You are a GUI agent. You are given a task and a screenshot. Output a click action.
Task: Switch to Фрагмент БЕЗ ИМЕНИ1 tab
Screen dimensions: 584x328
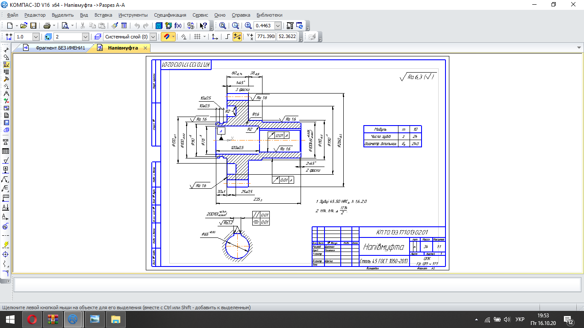(60, 48)
